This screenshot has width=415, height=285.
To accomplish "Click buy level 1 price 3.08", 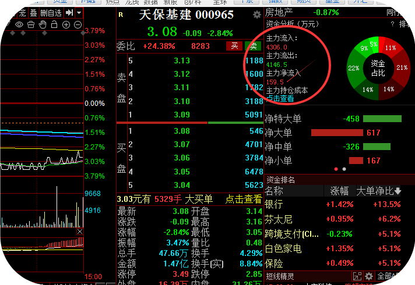I will click(182, 131).
